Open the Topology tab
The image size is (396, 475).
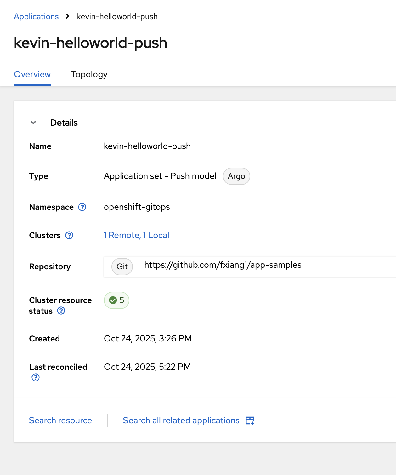tap(89, 74)
